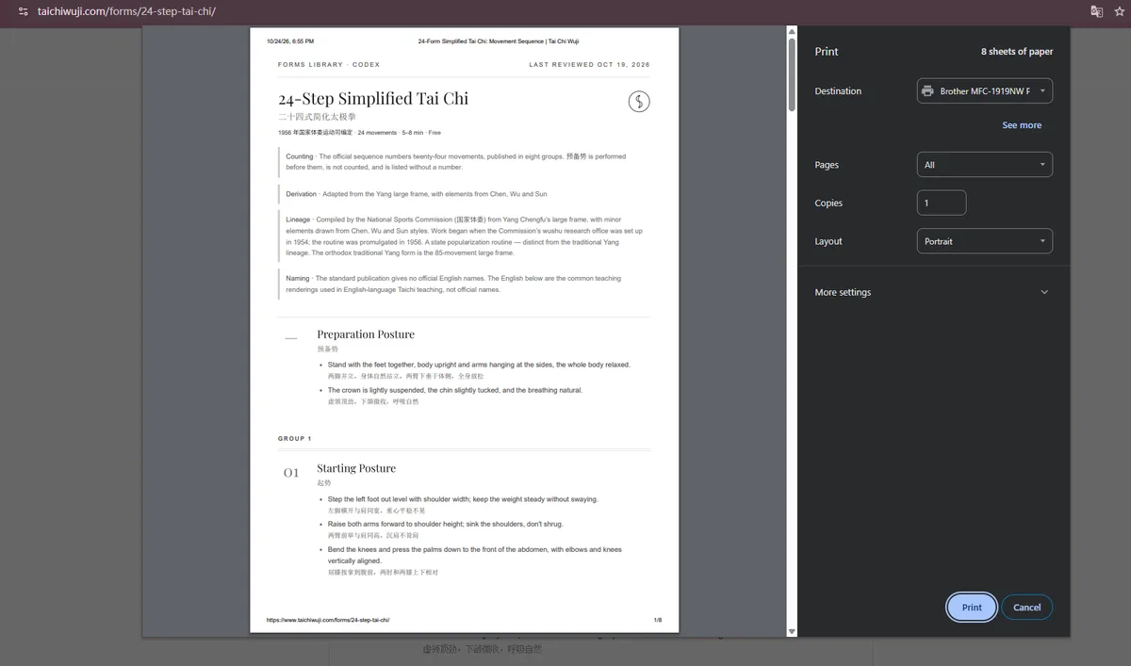Image resolution: width=1131 pixels, height=666 pixels.
Task: Click the 'Print' dialog heading
Action: [x=827, y=52]
